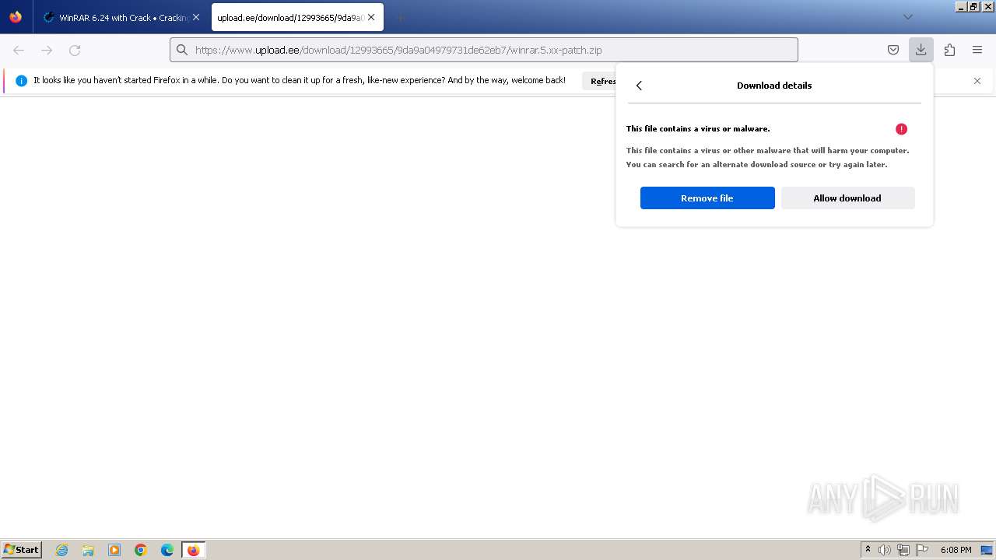Click the Download details title
996x560 pixels.
point(774,86)
